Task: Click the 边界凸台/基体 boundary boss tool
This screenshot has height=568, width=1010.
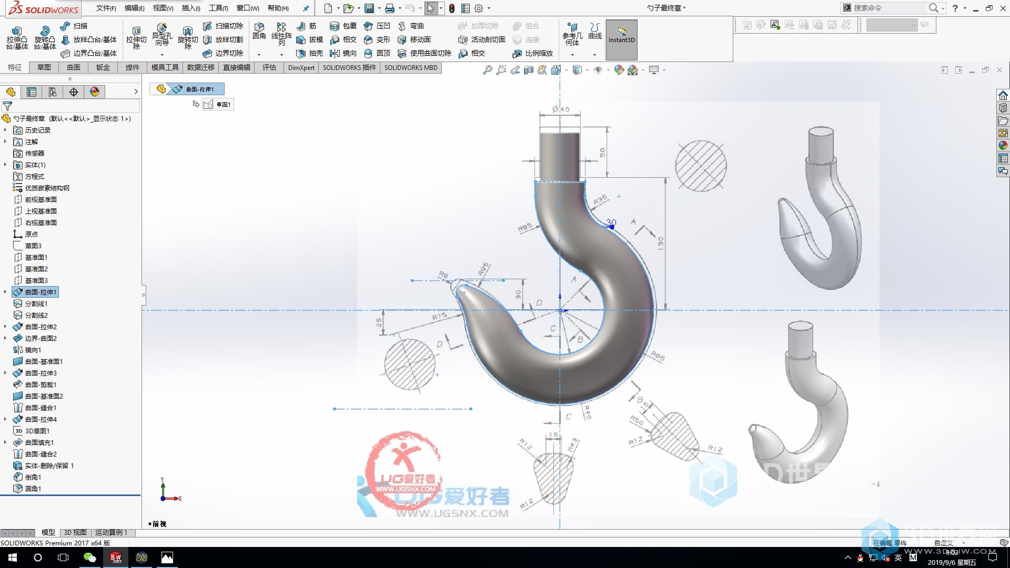Action: pyautogui.click(x=88, y=53)
